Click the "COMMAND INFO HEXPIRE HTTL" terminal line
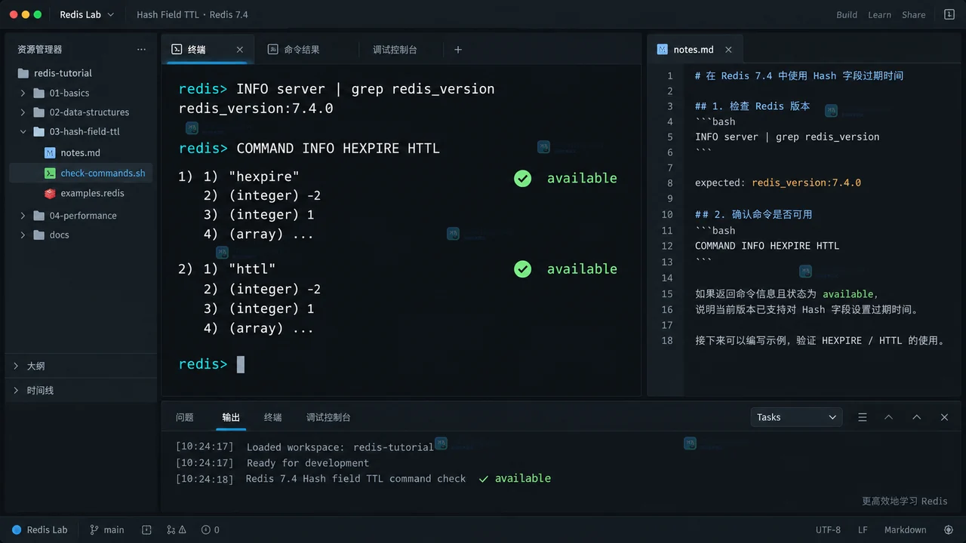Image resolution: width=966 pixels, height=543 pixels. click(338, 149)
